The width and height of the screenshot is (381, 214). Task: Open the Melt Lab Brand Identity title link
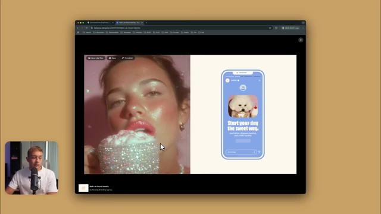coord(99,186)
